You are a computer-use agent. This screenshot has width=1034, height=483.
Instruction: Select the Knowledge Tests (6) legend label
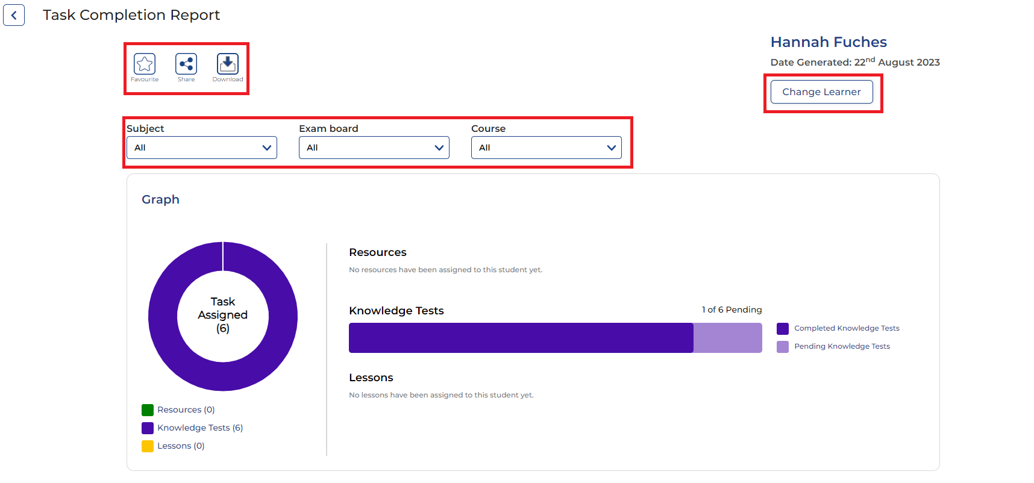click(x=200, y=428)
